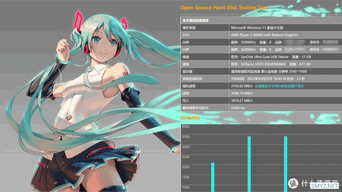The image size is (342, 192).
Task: Click the "4000" chart axis label
Action: click(185, 127)
